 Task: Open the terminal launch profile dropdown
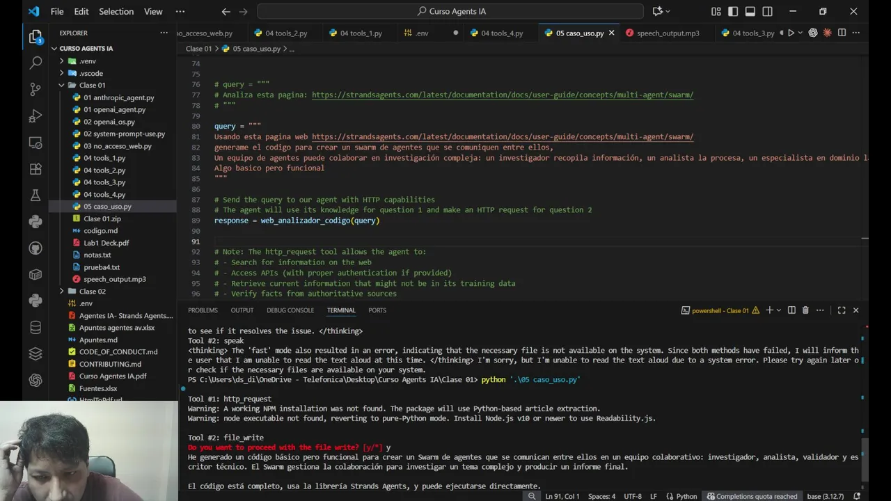[779, 310]
